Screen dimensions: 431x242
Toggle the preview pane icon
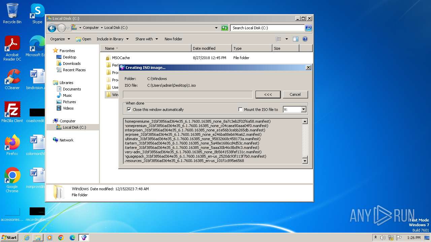pyautogui.click(x=295, y=39)
